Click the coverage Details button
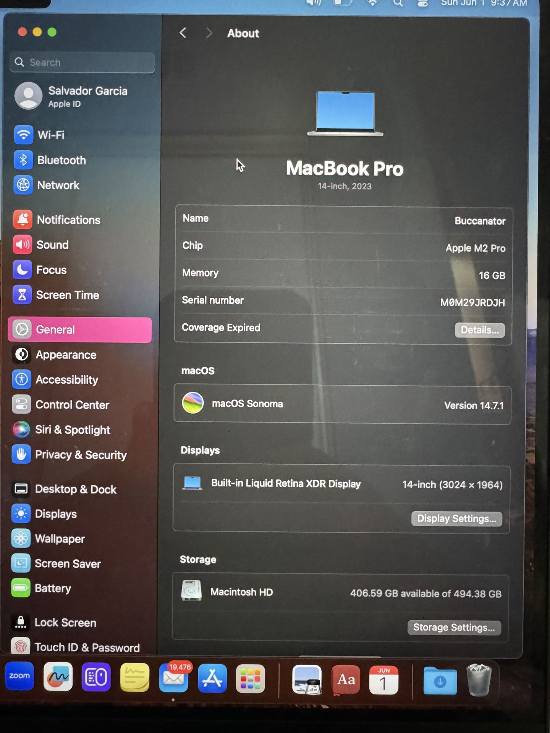The image size is (550, 733). click(x=479, y=330)
